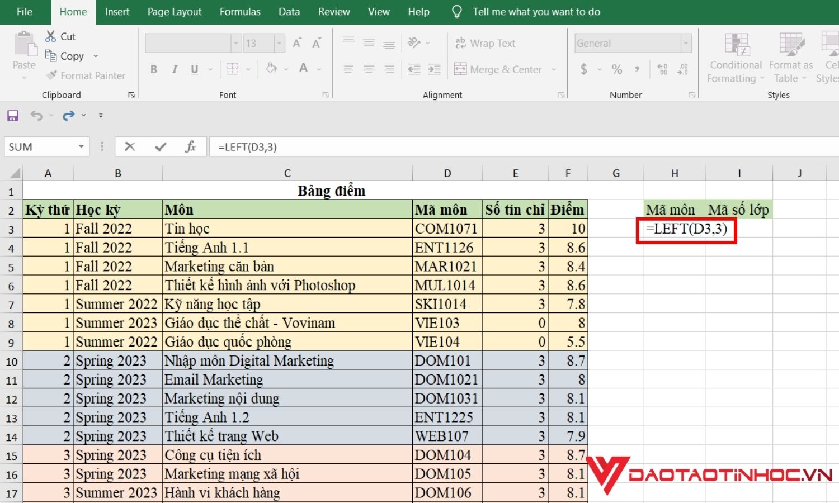
Task: Select the Italic formatting icon
Action: click(x=174, y=69)
